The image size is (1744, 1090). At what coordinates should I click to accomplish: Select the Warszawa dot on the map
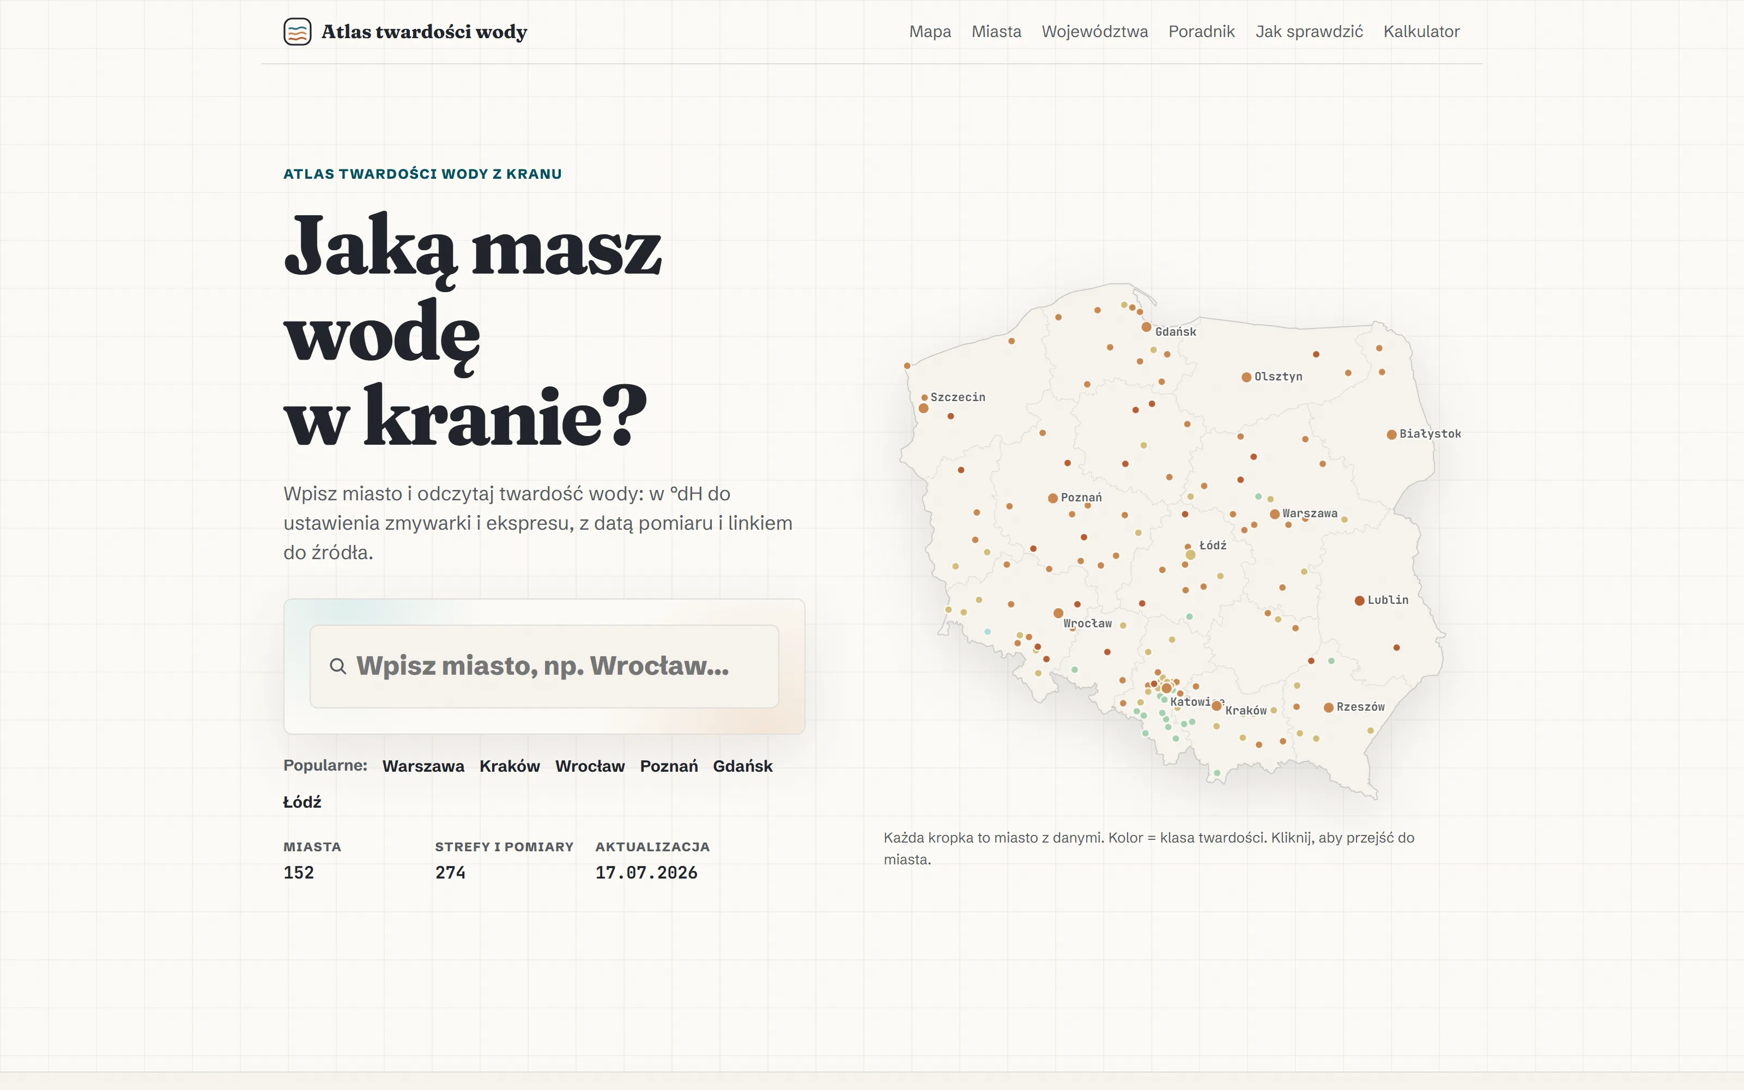tap(1275, 514)
